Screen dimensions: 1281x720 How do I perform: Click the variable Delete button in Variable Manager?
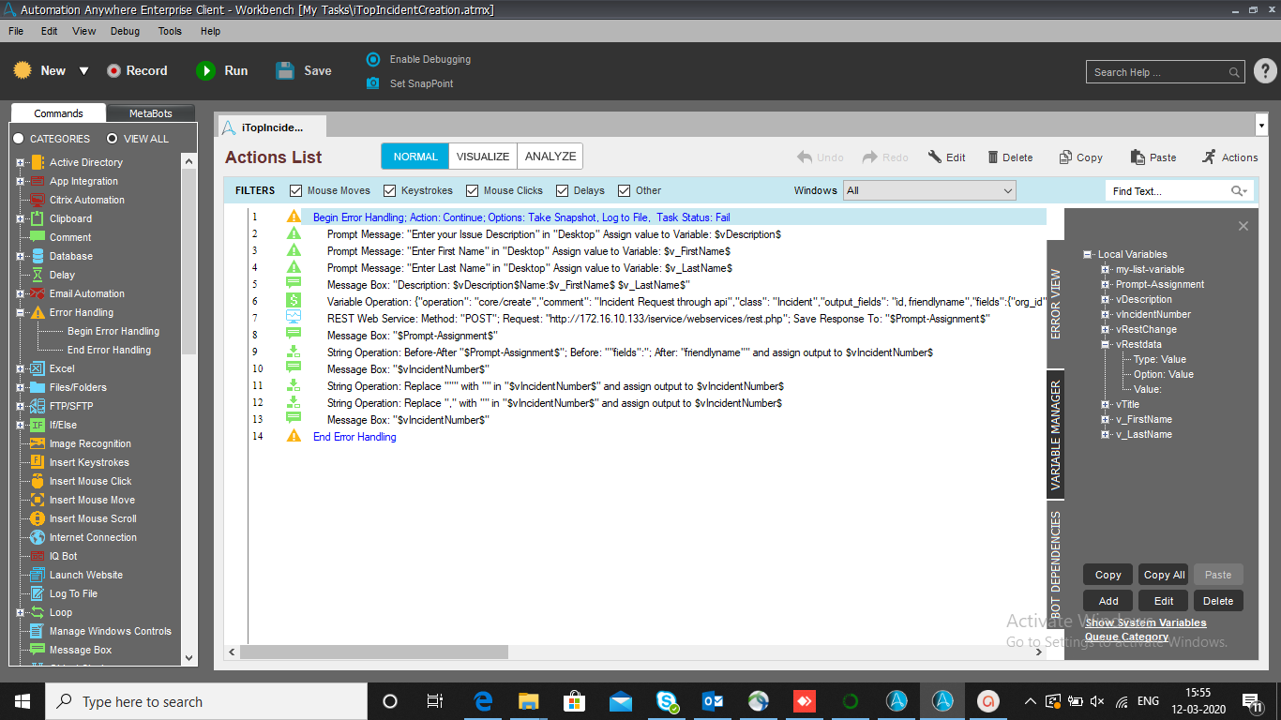[1218, 601]
